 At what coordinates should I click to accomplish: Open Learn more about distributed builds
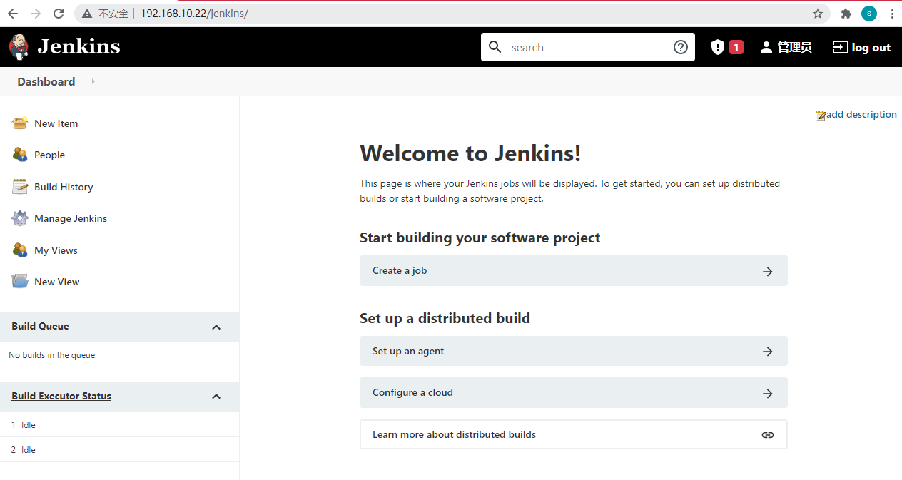click(573, 434)
